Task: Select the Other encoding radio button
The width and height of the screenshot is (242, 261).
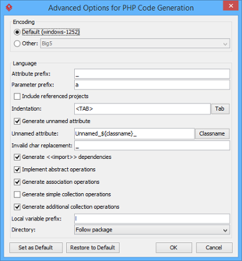Action: tap(17, 44)
